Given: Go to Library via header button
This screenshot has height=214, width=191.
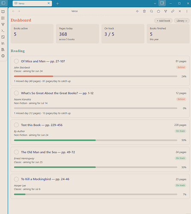Looking at the screenshot, I should (x=182, y=21).
